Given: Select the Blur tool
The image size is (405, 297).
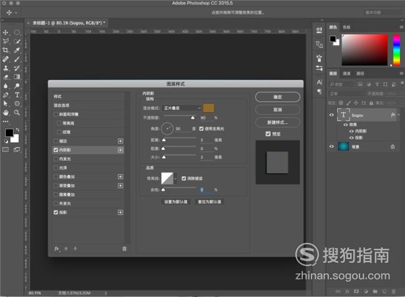Looking at the screenshot, I should [6, 86].
